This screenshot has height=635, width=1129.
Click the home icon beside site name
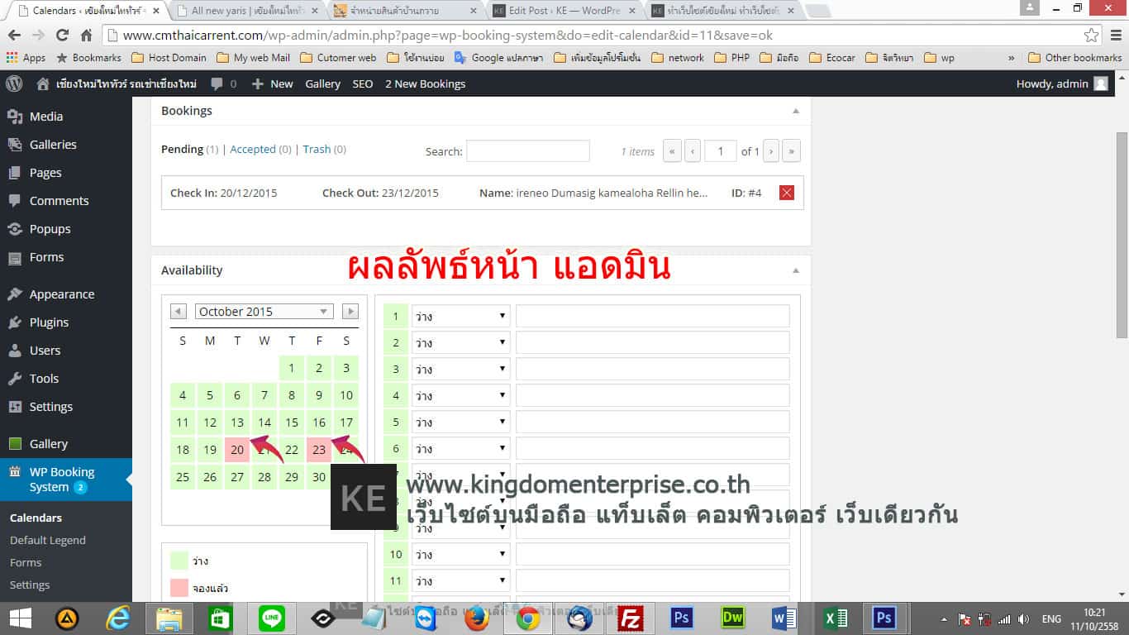coord(43,84)
